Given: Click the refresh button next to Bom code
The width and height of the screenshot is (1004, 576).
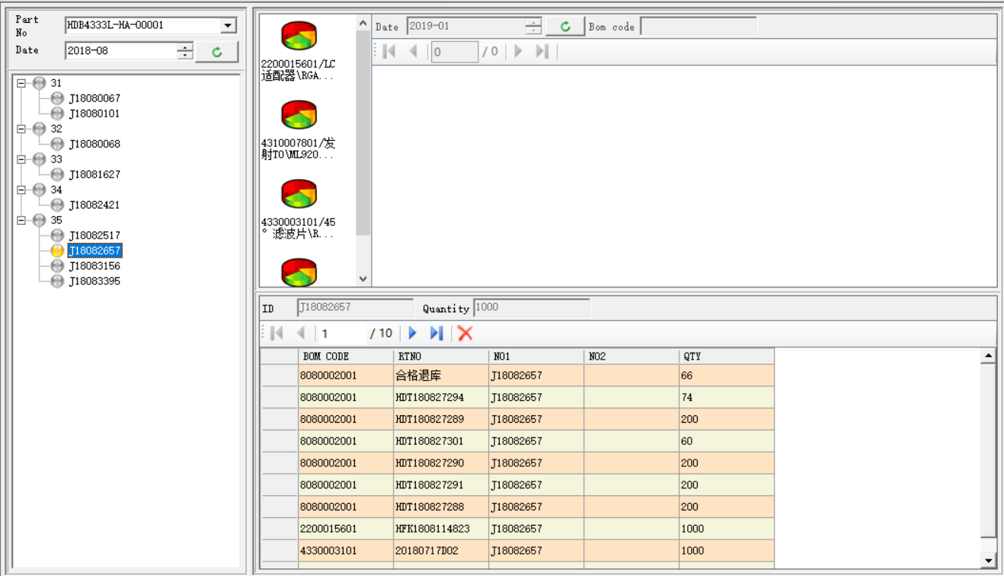Looking at the screenshot, I should (x=564, y=27).
